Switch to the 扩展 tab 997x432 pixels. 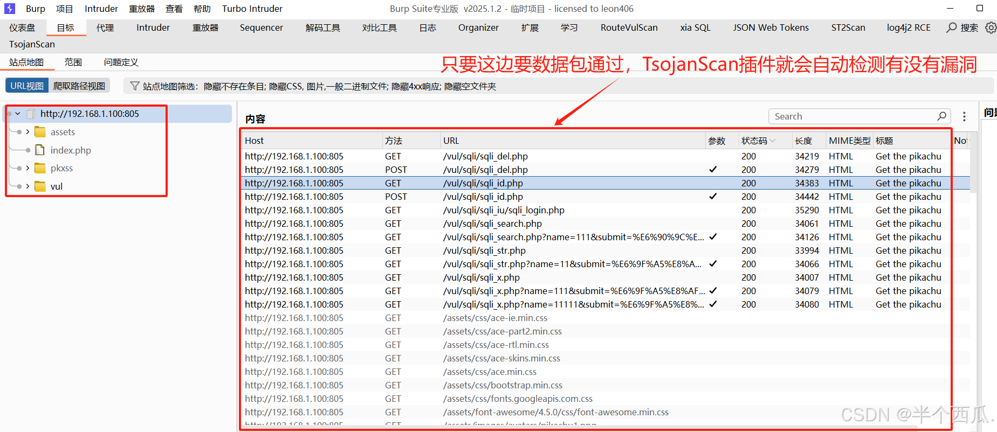coord(530,27)
